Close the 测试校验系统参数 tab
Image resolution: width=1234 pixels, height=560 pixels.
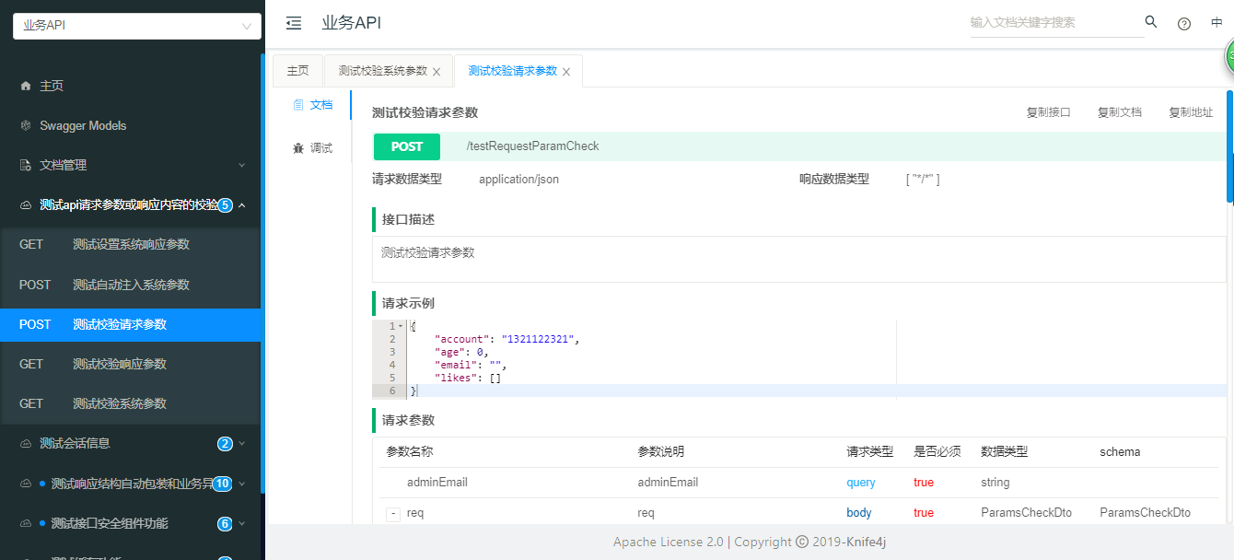(x=437, y=72)
